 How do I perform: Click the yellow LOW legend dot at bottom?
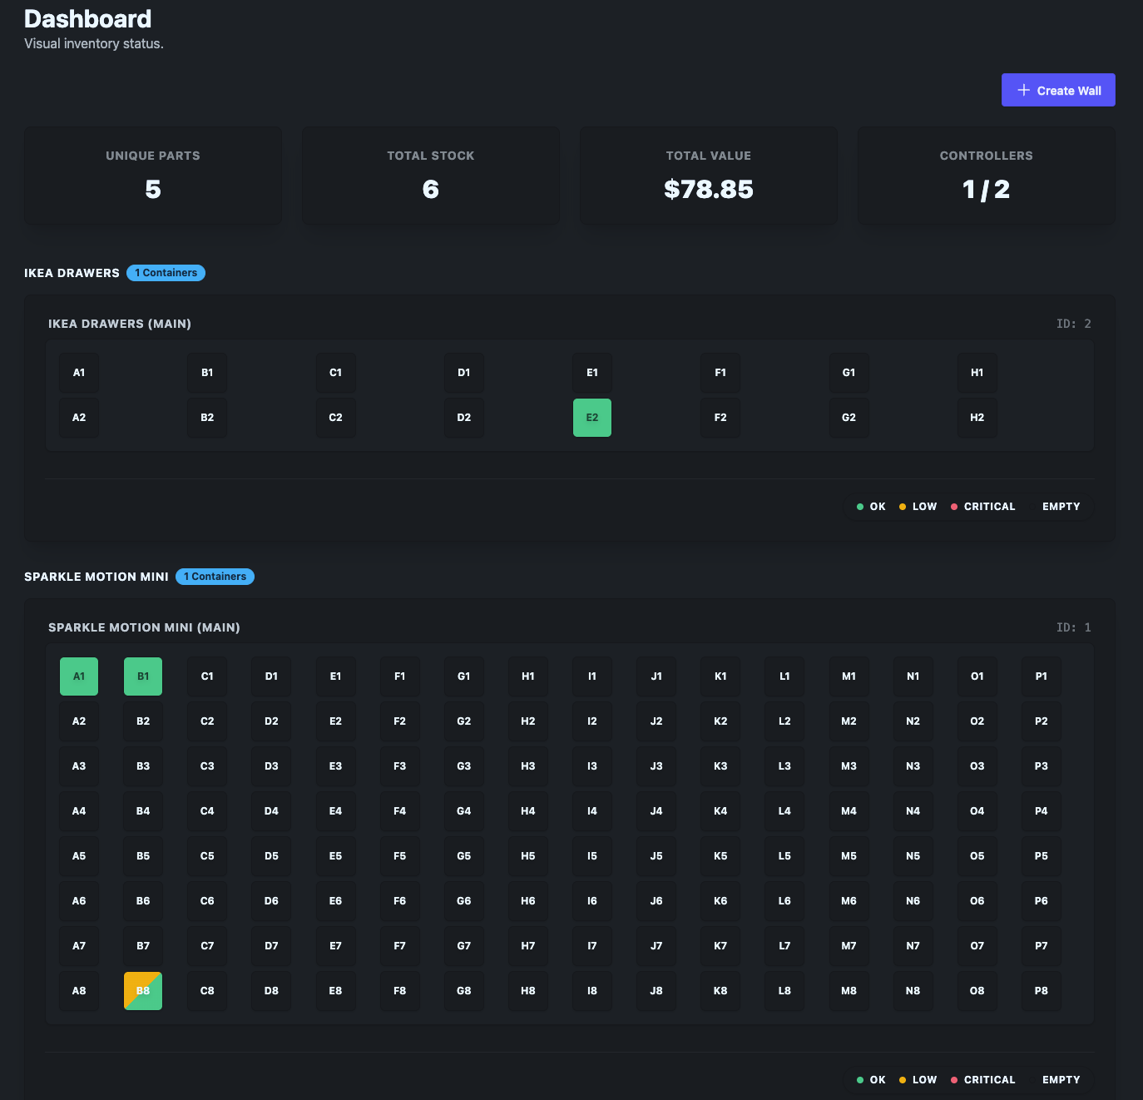pyautogui.click(x=903, y=1079)
